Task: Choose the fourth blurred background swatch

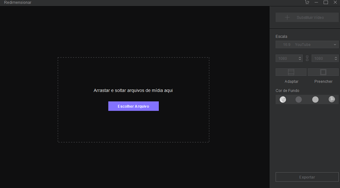Action: (x=332, y=99)
